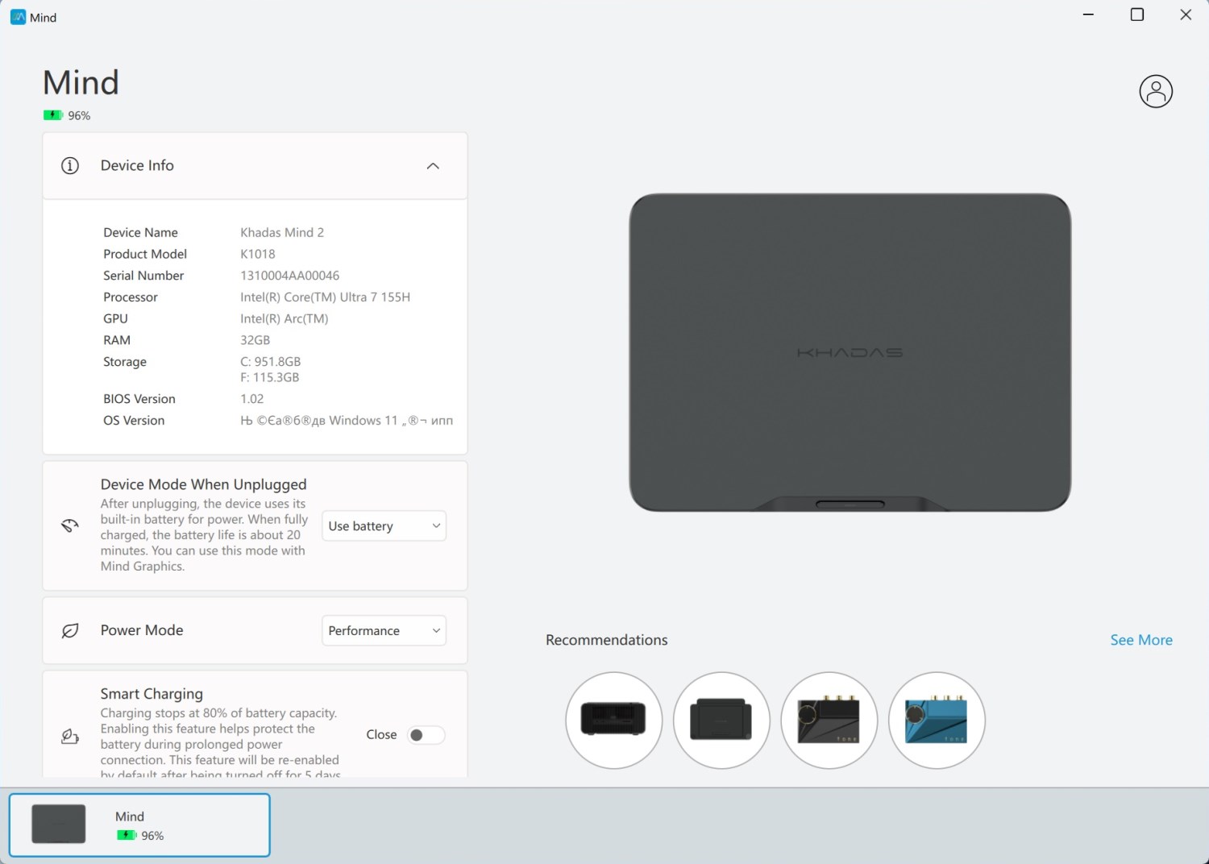Click the BIOS Version label
Screen dimensions: 1209x864
(x=139, y=399)
